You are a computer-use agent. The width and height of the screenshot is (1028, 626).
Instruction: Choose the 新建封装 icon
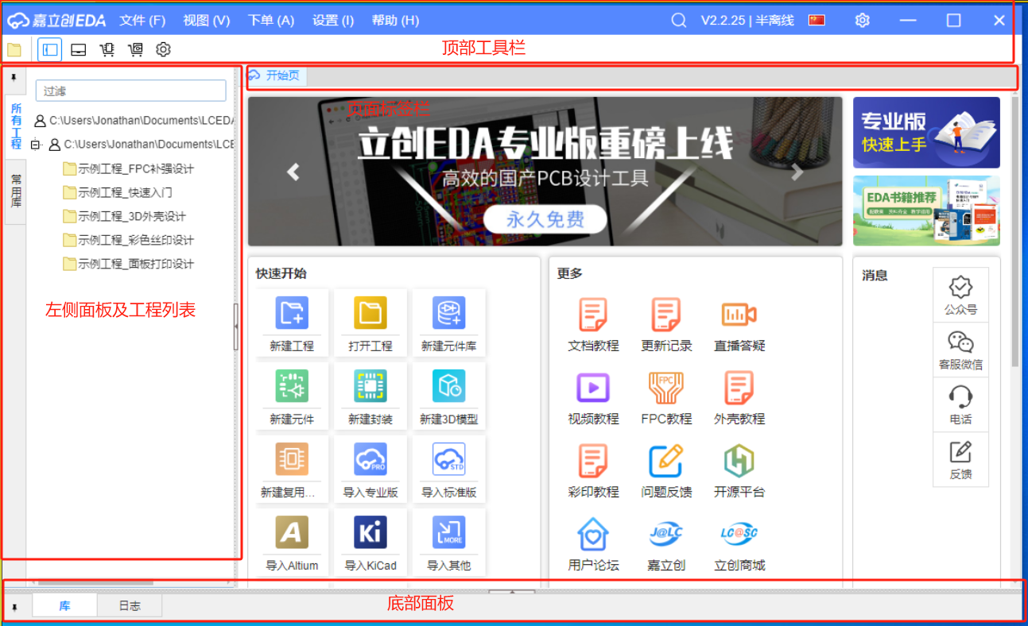point(370,386)
